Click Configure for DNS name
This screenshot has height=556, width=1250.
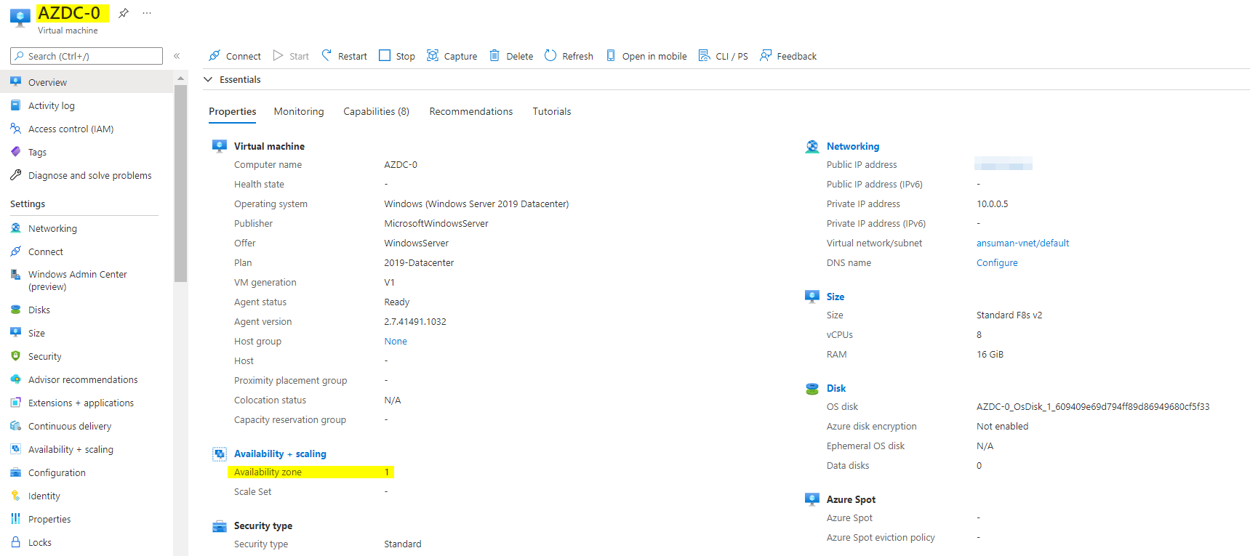(x=997, y=263)
